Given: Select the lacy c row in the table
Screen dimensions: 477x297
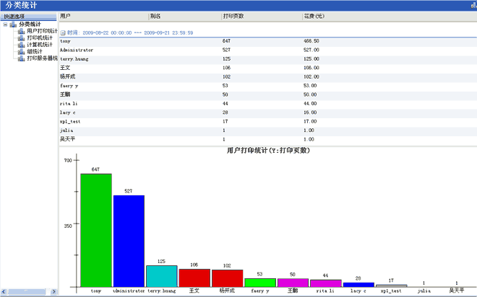Looking at the screenshot, I should click(267, 112).
